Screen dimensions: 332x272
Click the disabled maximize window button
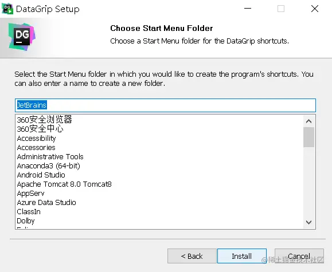(x=281, y=9)
